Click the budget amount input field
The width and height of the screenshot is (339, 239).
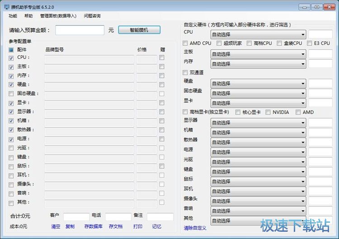click(80, 30)
